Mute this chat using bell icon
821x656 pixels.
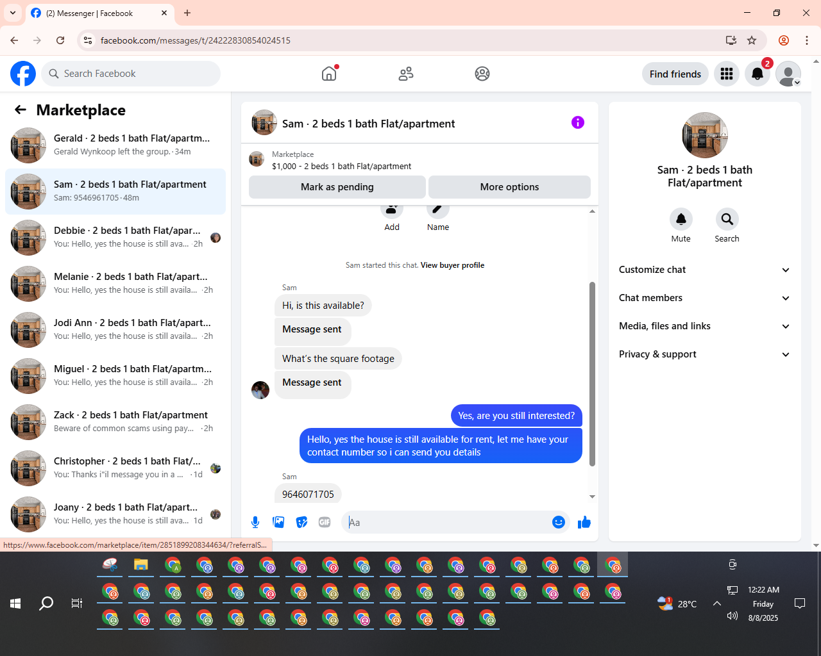pos(681,219)
